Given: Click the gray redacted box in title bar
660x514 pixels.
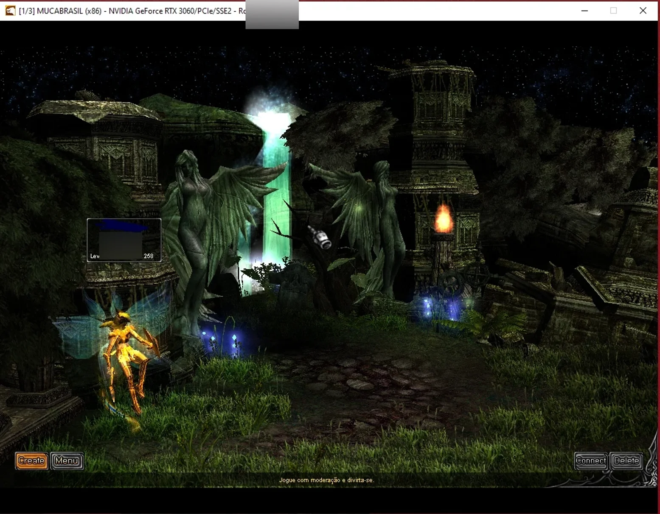Looking at the screenshot, I should pos(272,14).
